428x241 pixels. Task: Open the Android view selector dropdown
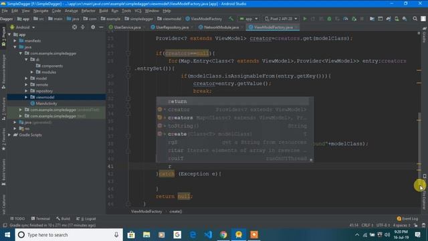click(x=23, y=27)
